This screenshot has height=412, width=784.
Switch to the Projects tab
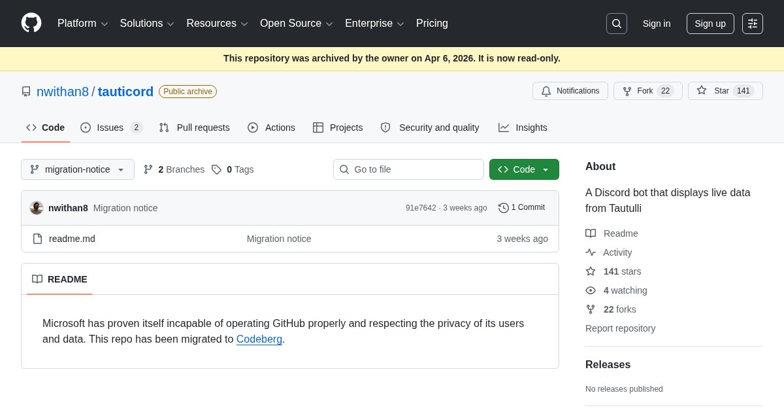[338, 128]
